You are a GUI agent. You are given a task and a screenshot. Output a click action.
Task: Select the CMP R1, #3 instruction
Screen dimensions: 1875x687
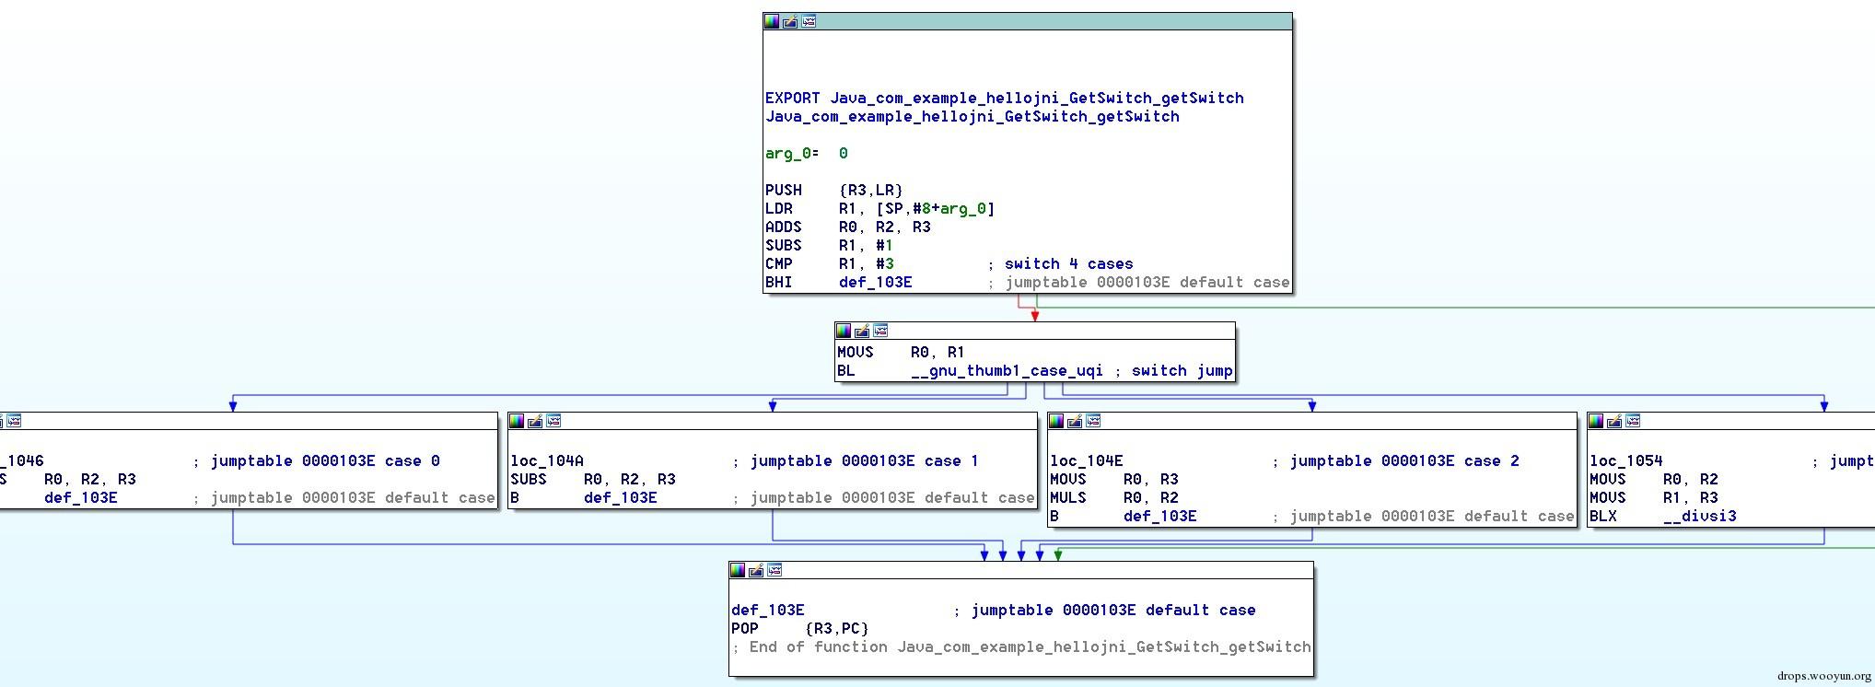click(830, 263)
